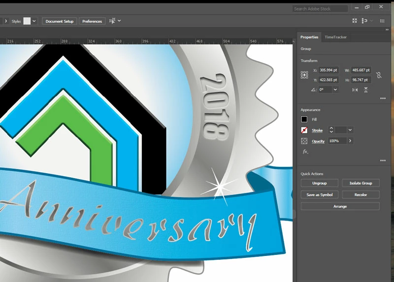Open more Appearance options ellipsis
The height and width of the screenshot is (282, 394).
coord(383,160)
